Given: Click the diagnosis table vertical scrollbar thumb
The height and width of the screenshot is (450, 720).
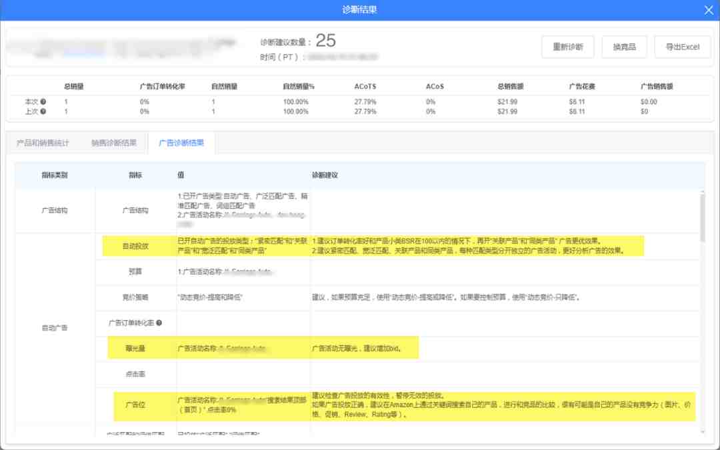Looking at the screenshot, I should pos(702,217).
